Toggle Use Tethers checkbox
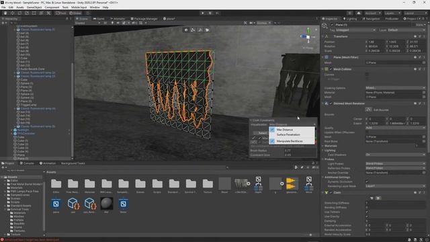 coord(367,212)
